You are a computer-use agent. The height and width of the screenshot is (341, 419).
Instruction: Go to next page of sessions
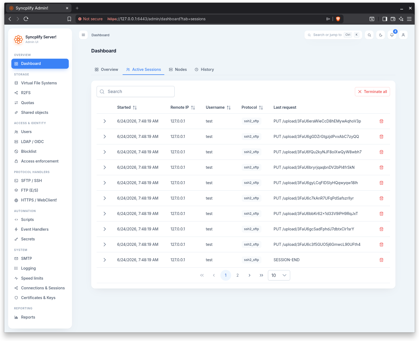click(250, 275)
